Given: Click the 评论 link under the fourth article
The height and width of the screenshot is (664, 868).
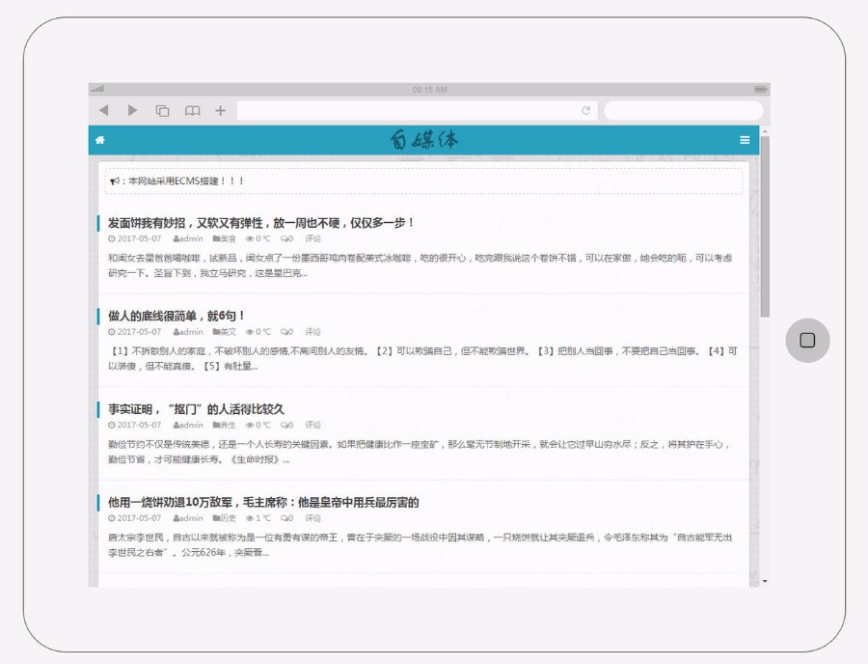Looking at the screenshot, I should 311,519.
